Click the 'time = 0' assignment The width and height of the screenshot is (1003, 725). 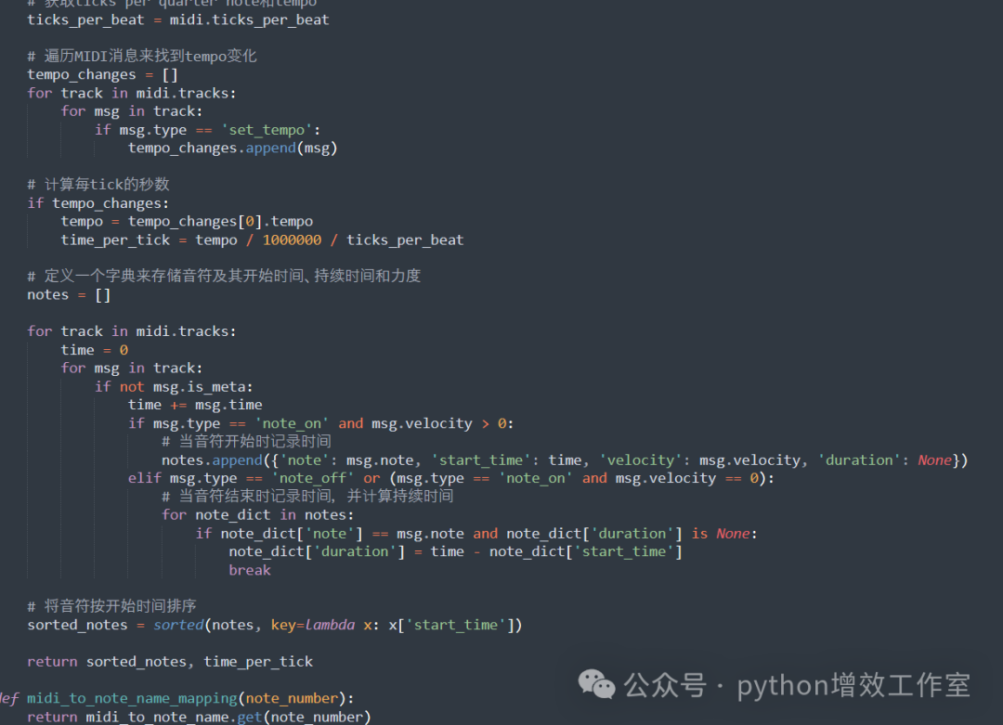pos(94,350)
